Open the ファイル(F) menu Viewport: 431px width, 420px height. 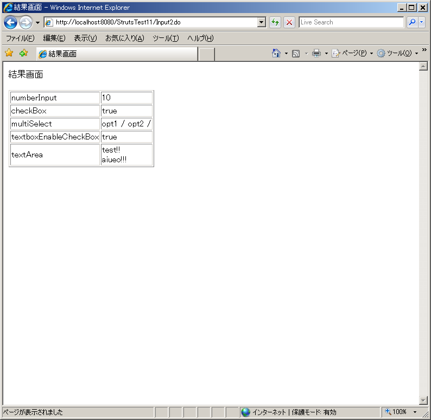(x=20, y=38)
